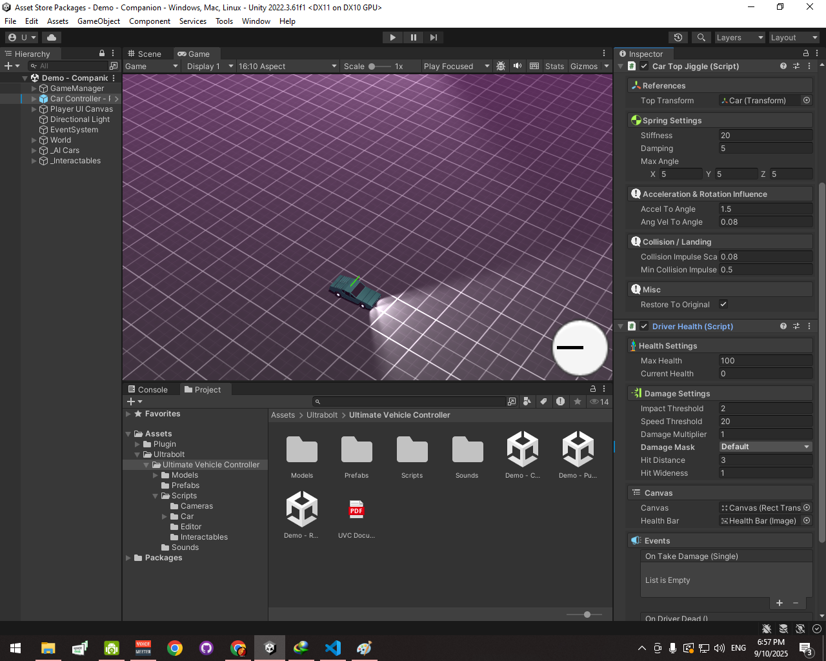Navigate to Ultrabolt in asset breadcrumb
826x661 pixels.
(x=322, y=415)
